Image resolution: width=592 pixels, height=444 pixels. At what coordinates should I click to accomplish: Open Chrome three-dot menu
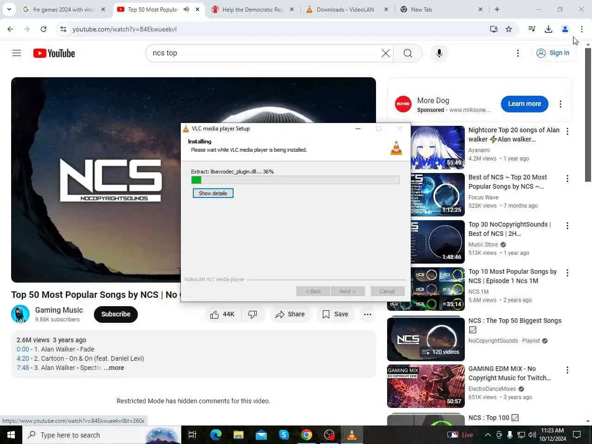[x=582, y=29]
